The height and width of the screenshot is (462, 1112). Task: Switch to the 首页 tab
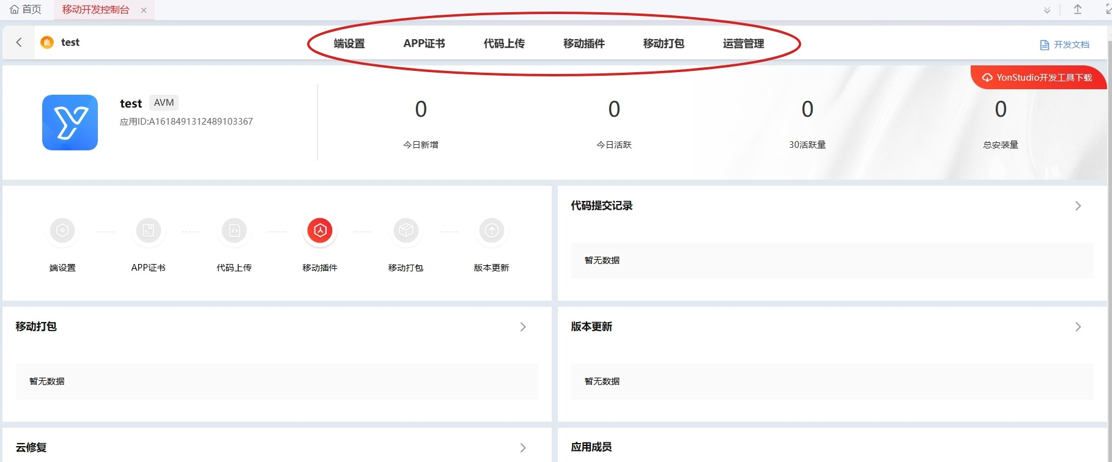pos(26,10)
